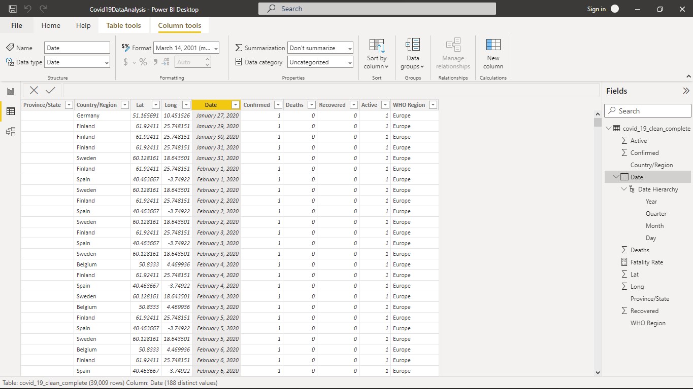Click the title bar Search box

tap(377, 9)
